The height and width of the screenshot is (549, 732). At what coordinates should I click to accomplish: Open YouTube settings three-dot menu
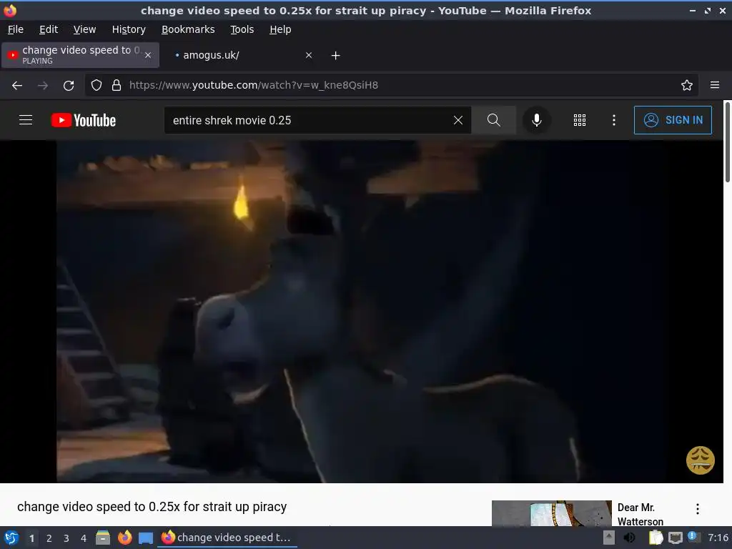pyautogui.click(x=613, y=120)
